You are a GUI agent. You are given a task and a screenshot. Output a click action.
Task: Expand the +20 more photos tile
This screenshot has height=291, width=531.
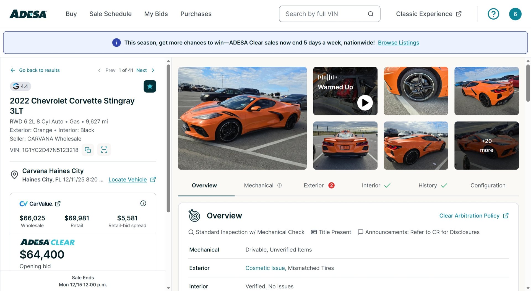486,145
